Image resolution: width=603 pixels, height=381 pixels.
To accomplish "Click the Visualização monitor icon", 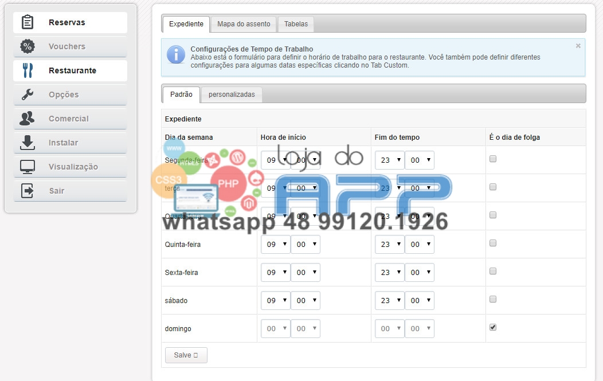I will coord(28,167).
